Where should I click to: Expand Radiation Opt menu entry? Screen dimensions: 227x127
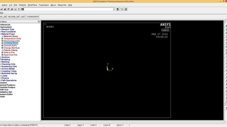[6, 92]
